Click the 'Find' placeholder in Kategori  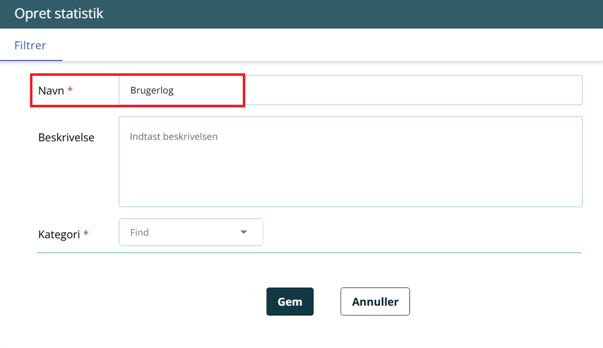pos(139,233)
